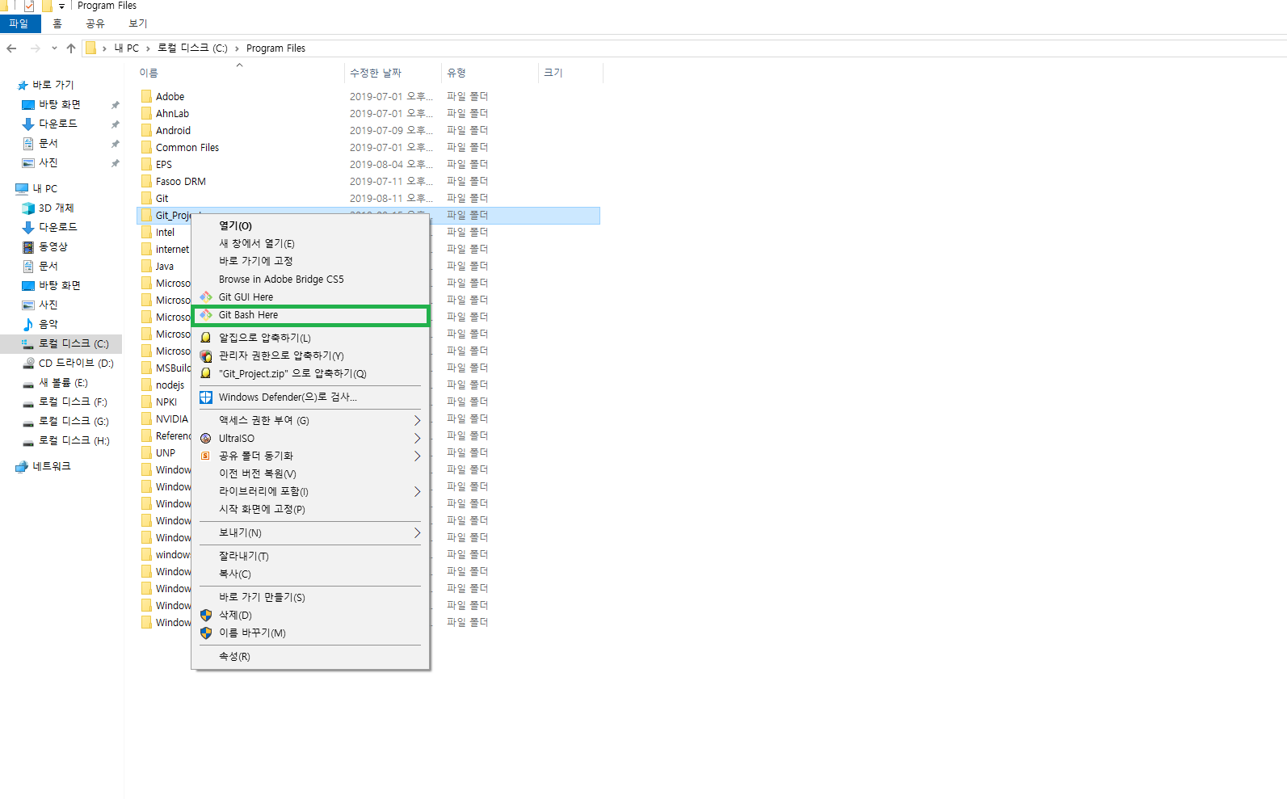
Task: Click the Forward arrow in navigation bar
Action: coord(35,48)
